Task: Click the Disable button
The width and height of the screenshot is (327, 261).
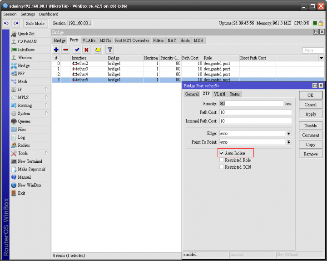Action: 311,125
